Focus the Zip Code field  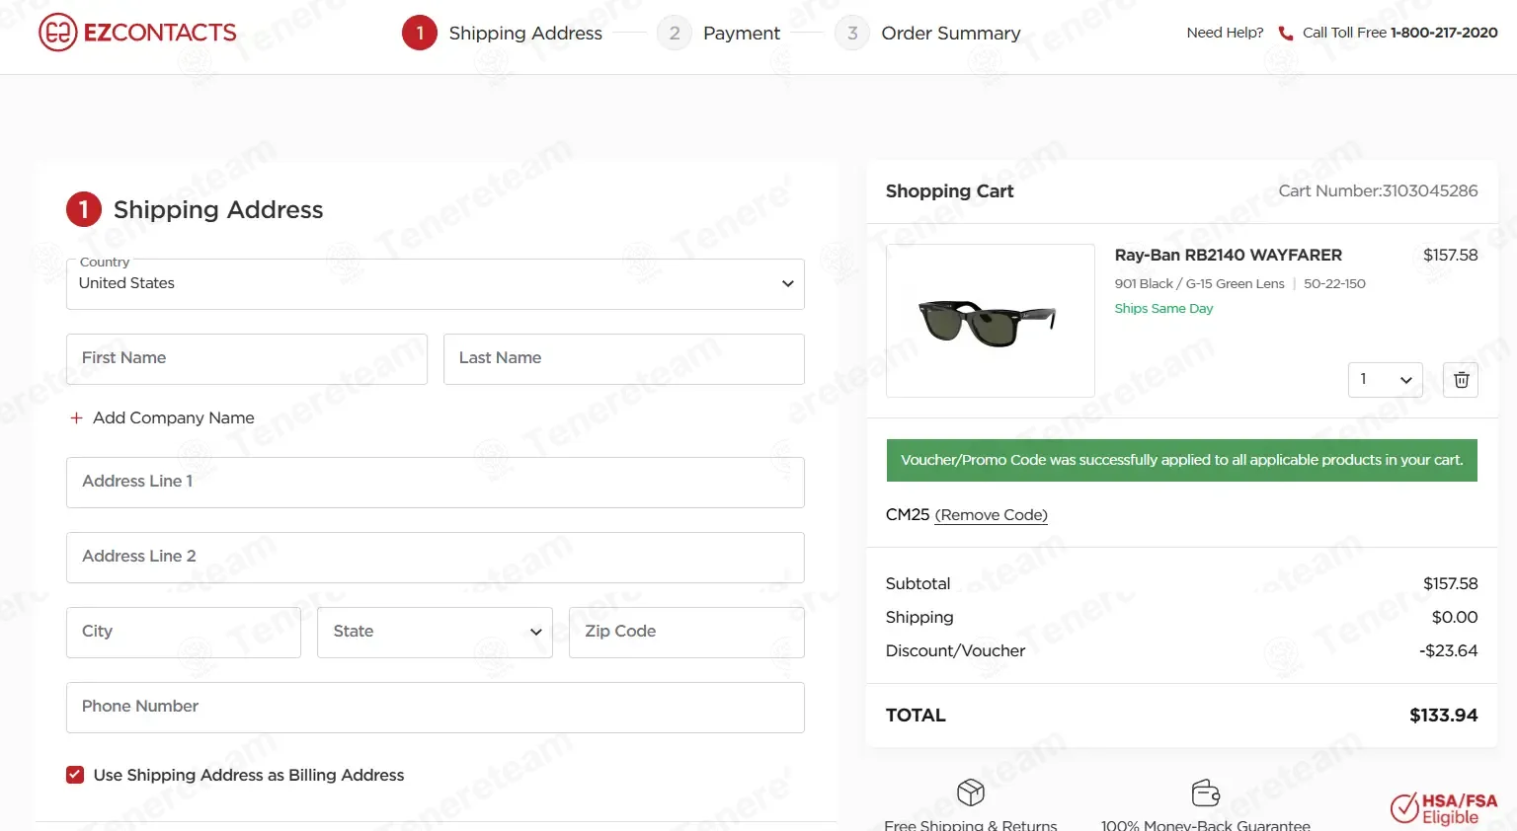pyautogui.click(x=687, y=633)
